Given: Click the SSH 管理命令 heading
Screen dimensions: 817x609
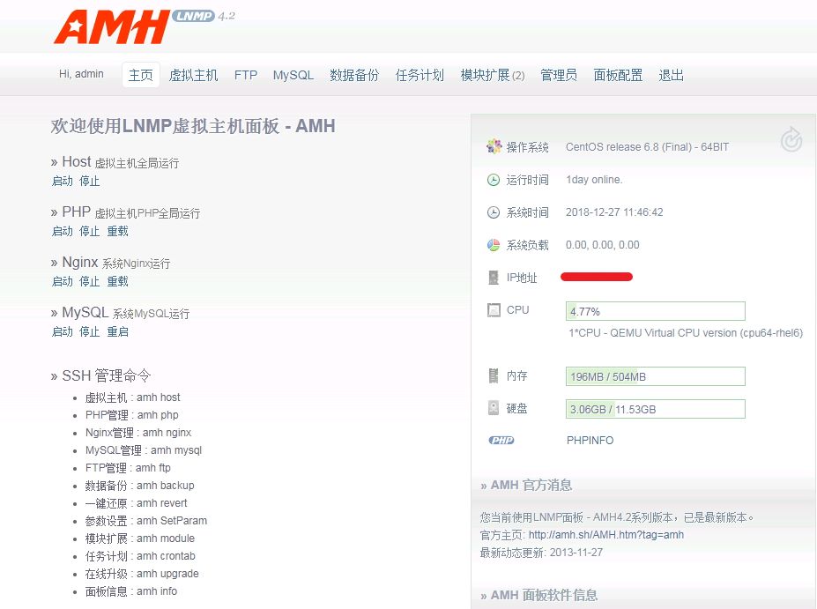Looking at the screenshot, I should coord(101,375).
